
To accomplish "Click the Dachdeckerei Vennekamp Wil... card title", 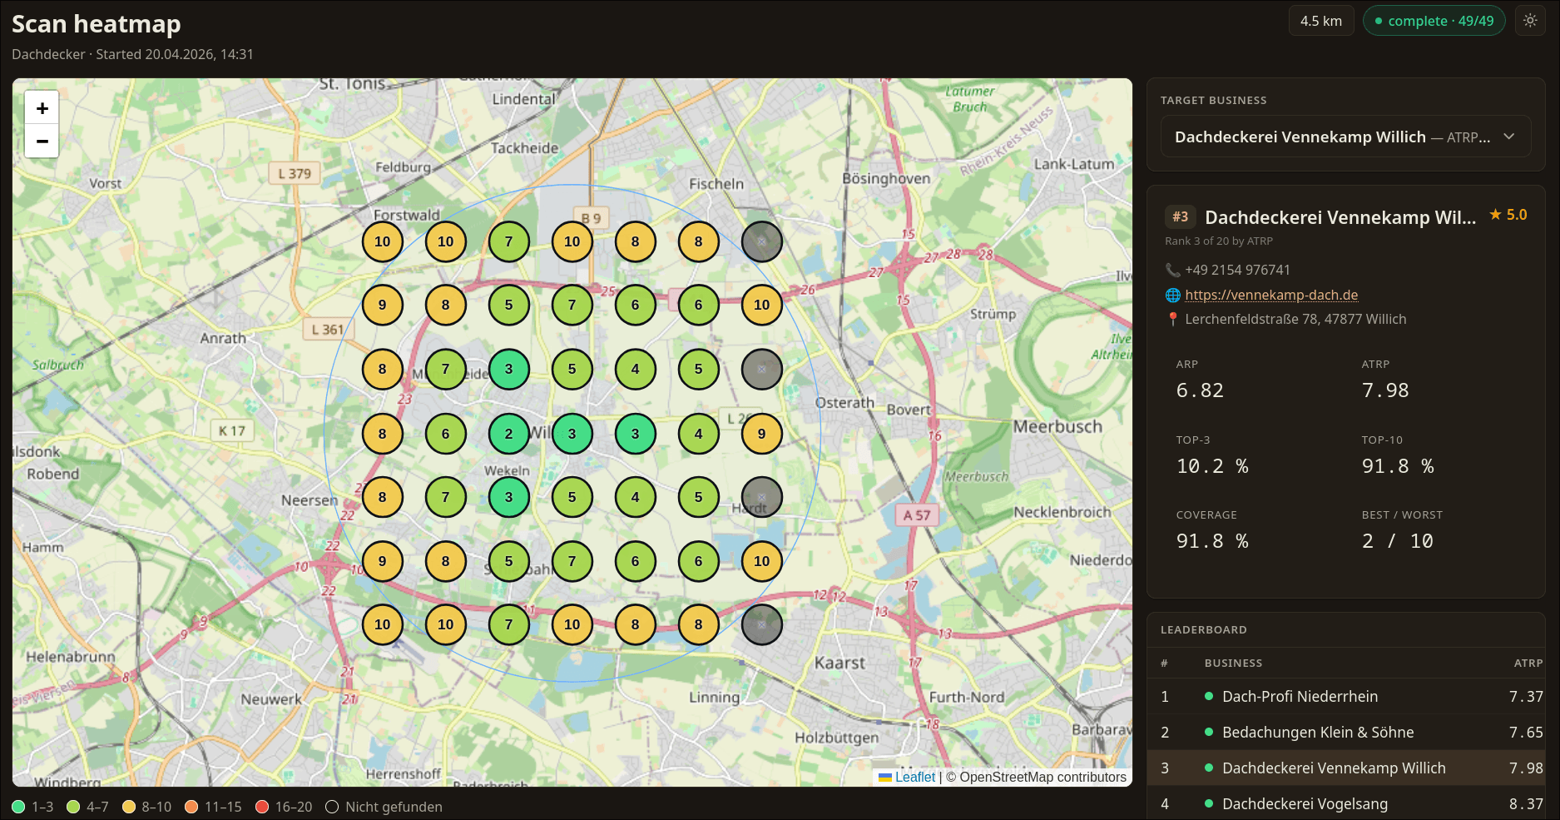I will (x=1340, y=217).
